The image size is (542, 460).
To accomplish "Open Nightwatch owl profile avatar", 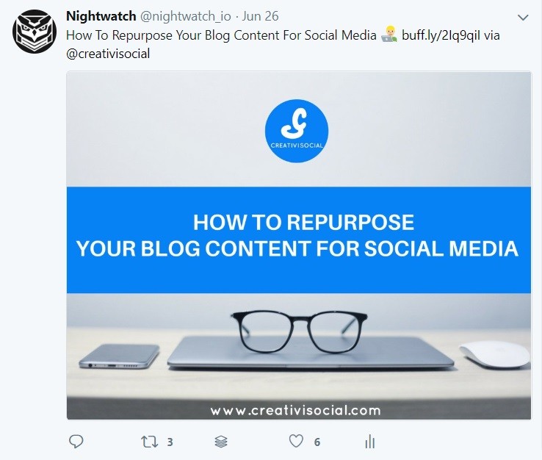I will pos(35,32).
